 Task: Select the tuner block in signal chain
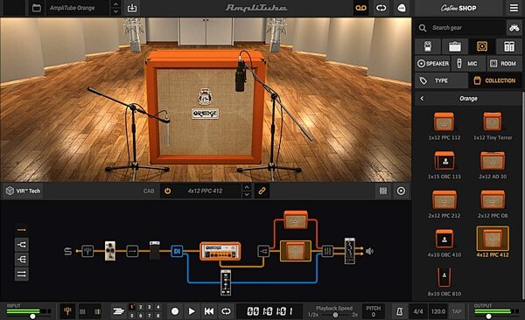point(87,251)
